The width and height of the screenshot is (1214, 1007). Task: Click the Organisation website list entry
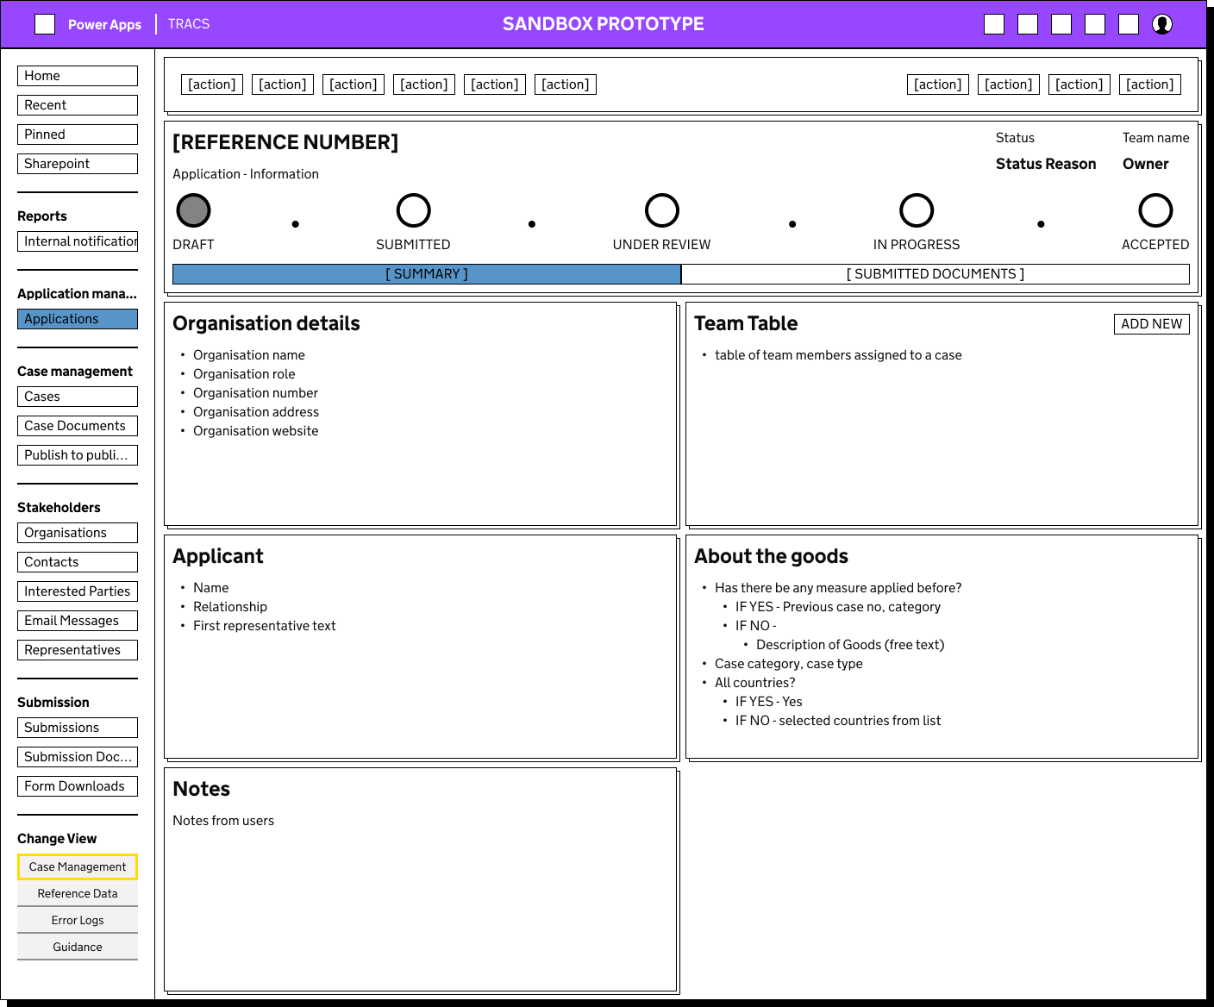click(255, 431)
